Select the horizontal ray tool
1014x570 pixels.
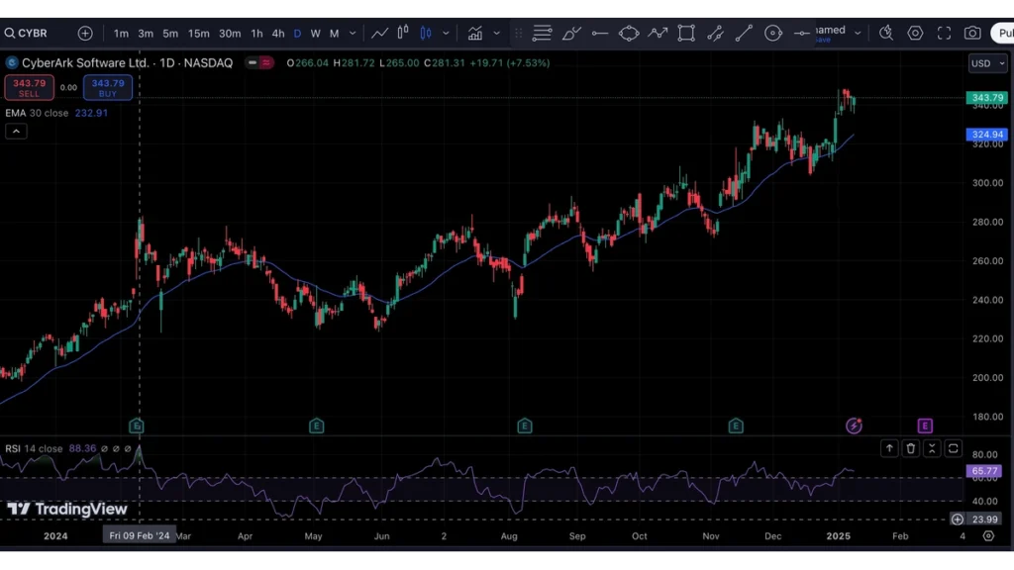599,33
